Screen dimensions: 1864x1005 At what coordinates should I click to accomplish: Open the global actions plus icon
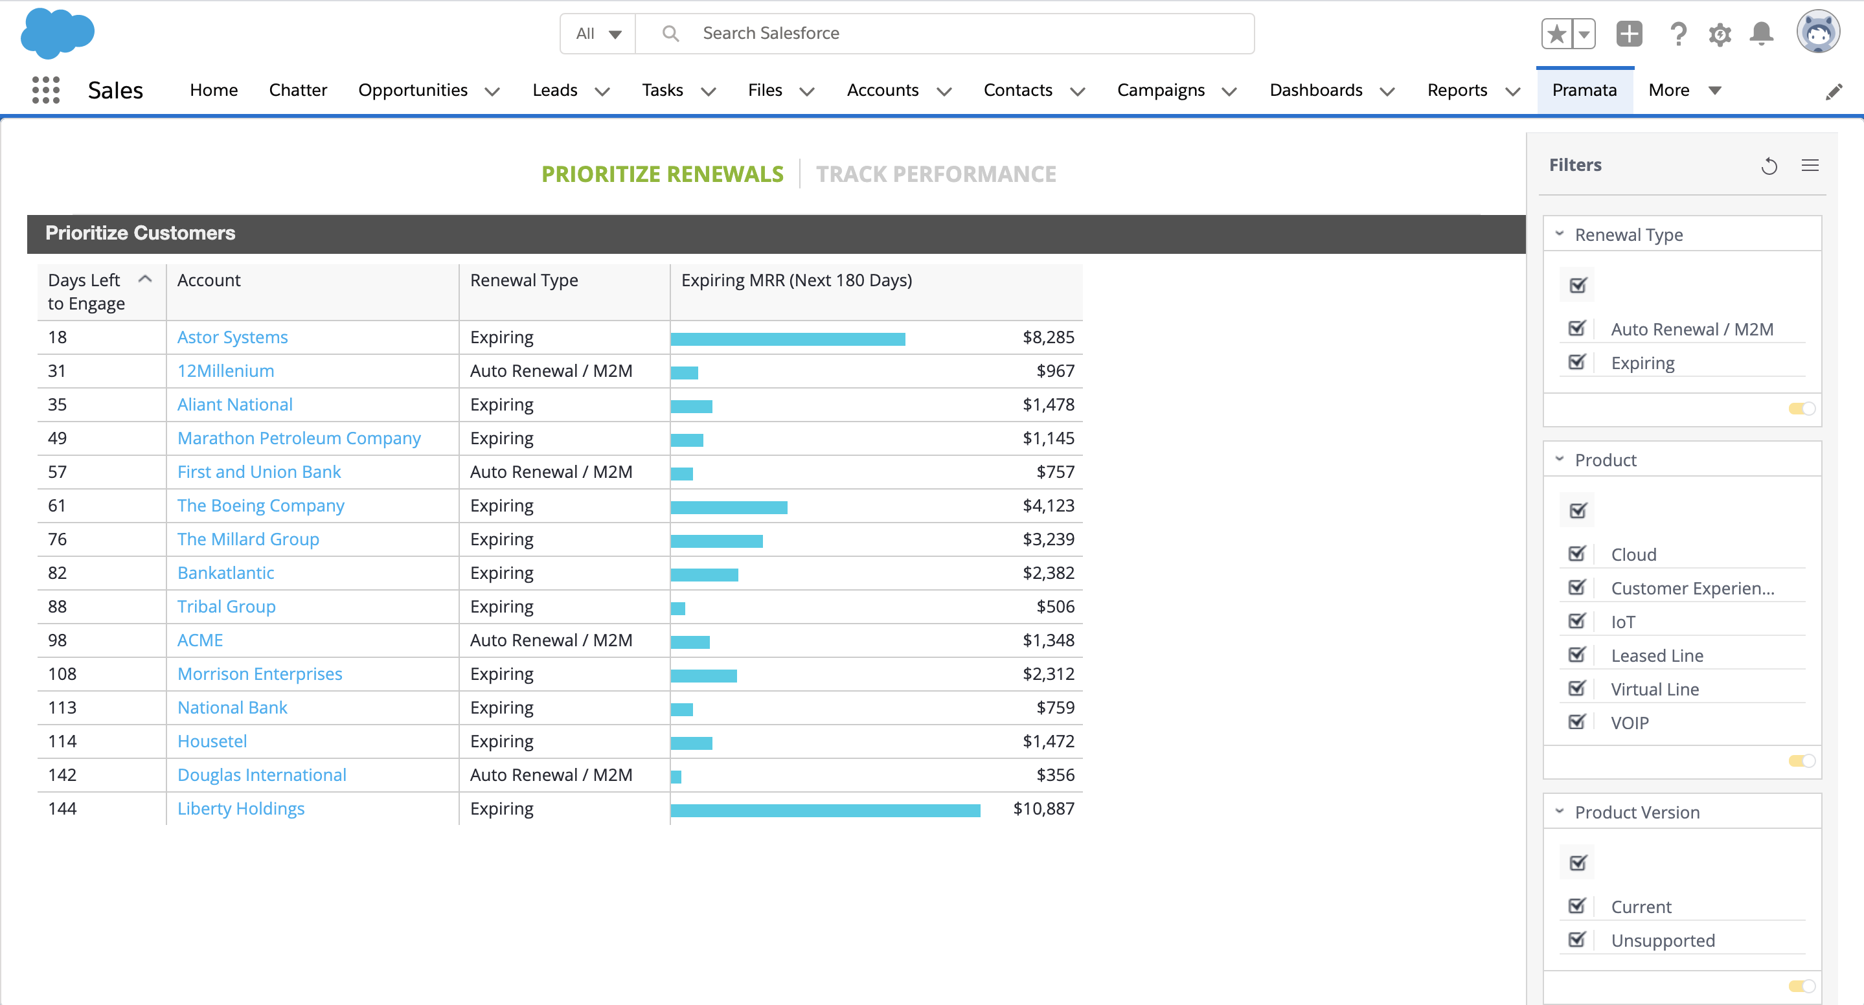(x=1628, y=33)
